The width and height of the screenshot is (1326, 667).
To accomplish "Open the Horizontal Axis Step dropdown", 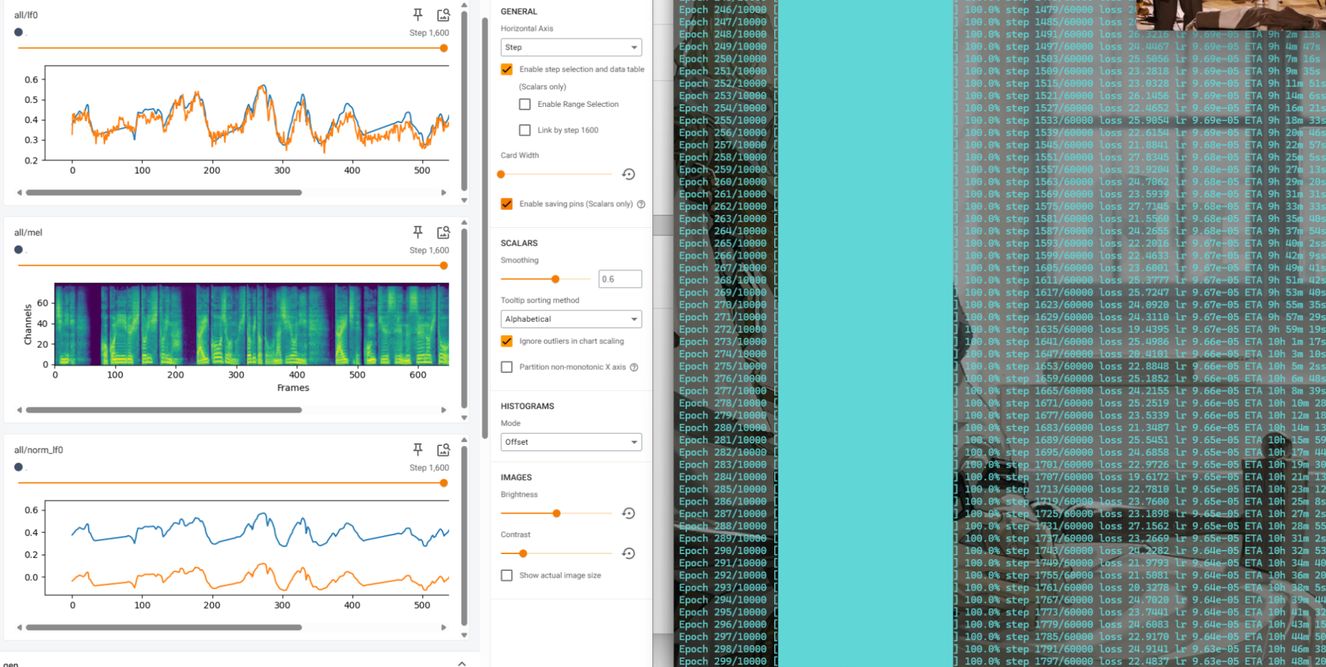I will click(571, 47).
